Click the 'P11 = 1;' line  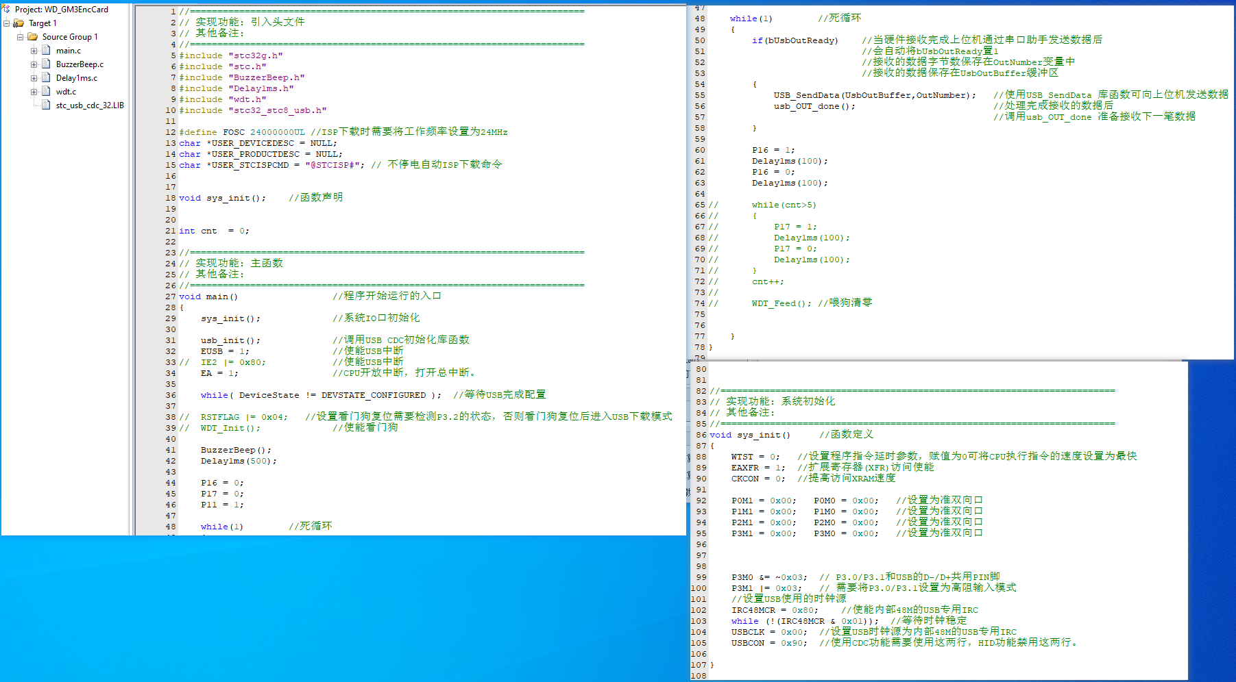click(x=223, y=505)
